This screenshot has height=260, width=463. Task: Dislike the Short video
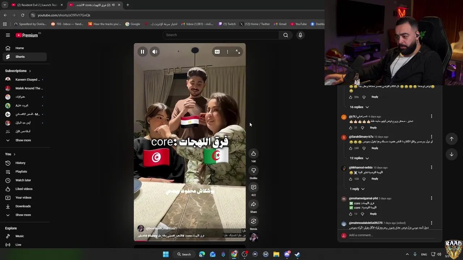tap(254, 170)
